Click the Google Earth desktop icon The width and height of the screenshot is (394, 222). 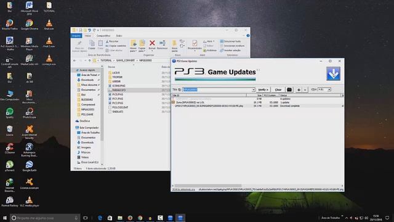tap(30, 166)
